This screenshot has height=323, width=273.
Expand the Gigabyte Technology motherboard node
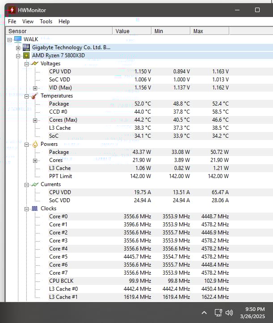click(18, 47)
